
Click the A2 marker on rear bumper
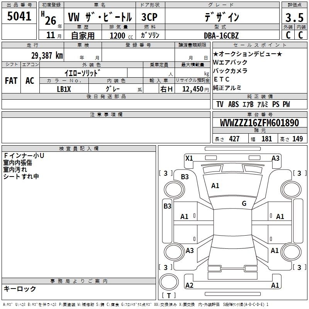189,285
